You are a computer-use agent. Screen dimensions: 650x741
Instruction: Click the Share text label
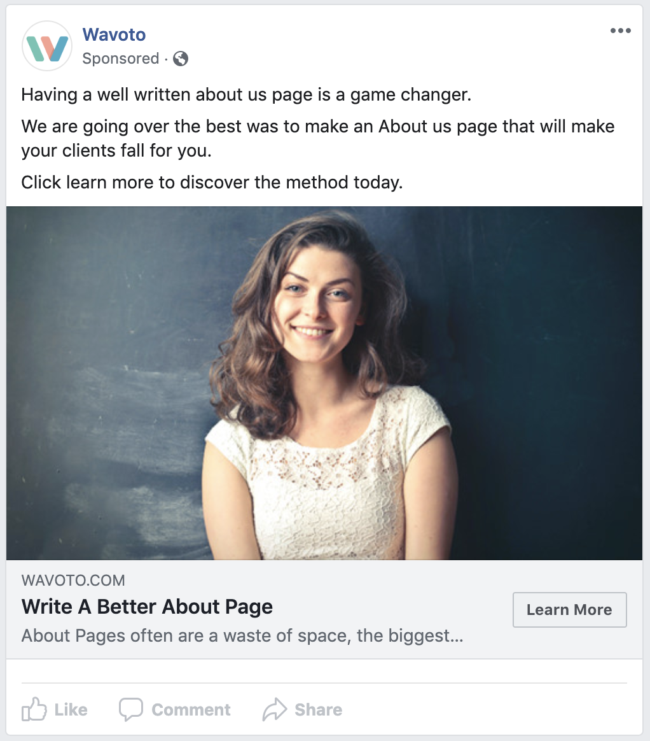[318, 710]
